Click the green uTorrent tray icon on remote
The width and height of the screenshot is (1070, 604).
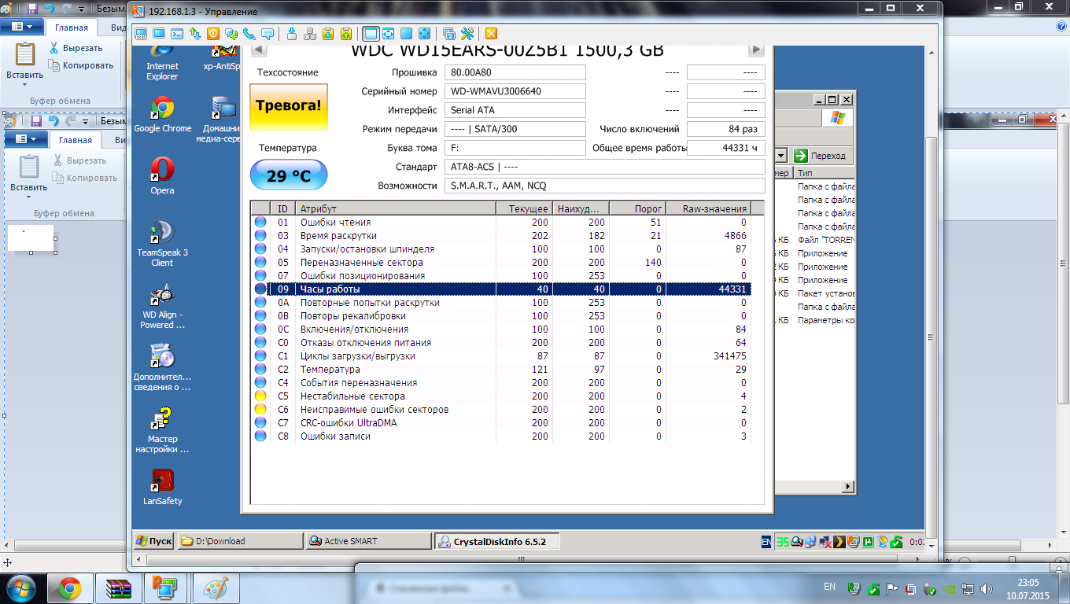click(868, 541)
